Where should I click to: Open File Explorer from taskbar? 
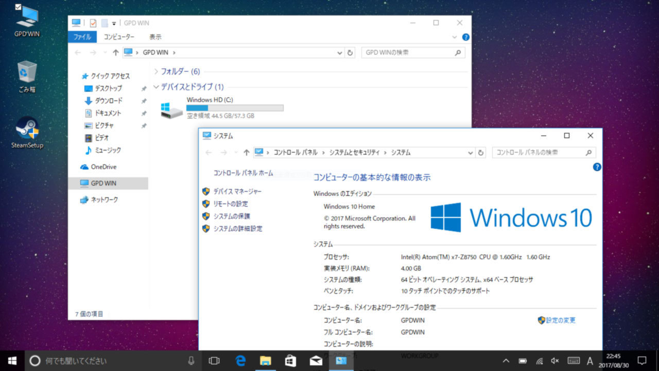tap(265, 361)
